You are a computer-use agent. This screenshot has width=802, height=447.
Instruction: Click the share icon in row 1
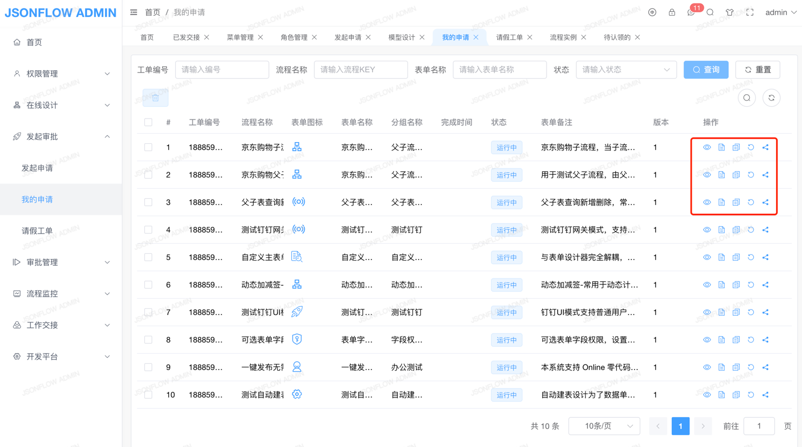[x=766, y=147]
